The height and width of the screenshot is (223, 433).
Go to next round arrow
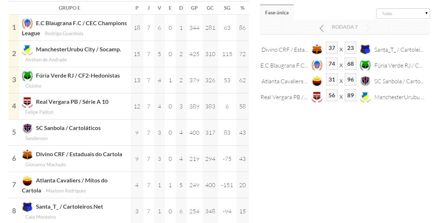click(x=368, y=28)
